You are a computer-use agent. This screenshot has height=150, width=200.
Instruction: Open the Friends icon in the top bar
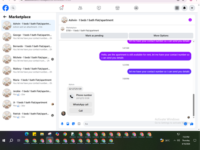tap(80, 8)
